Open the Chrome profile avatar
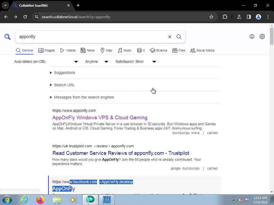Image resolution: width=274 pixels, height=205 pixels. pos(258,17)
